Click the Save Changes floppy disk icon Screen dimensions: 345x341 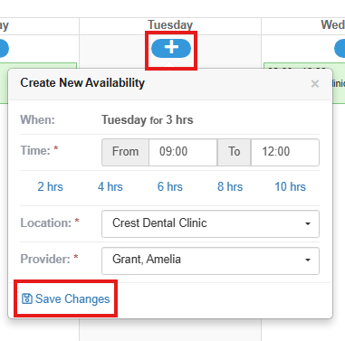click(x=27, y=298)
